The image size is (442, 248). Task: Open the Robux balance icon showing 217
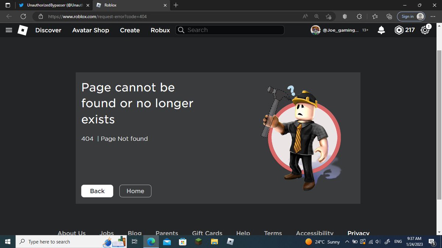pos(399,30)
